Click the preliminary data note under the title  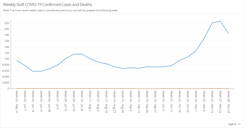point(60,10)
